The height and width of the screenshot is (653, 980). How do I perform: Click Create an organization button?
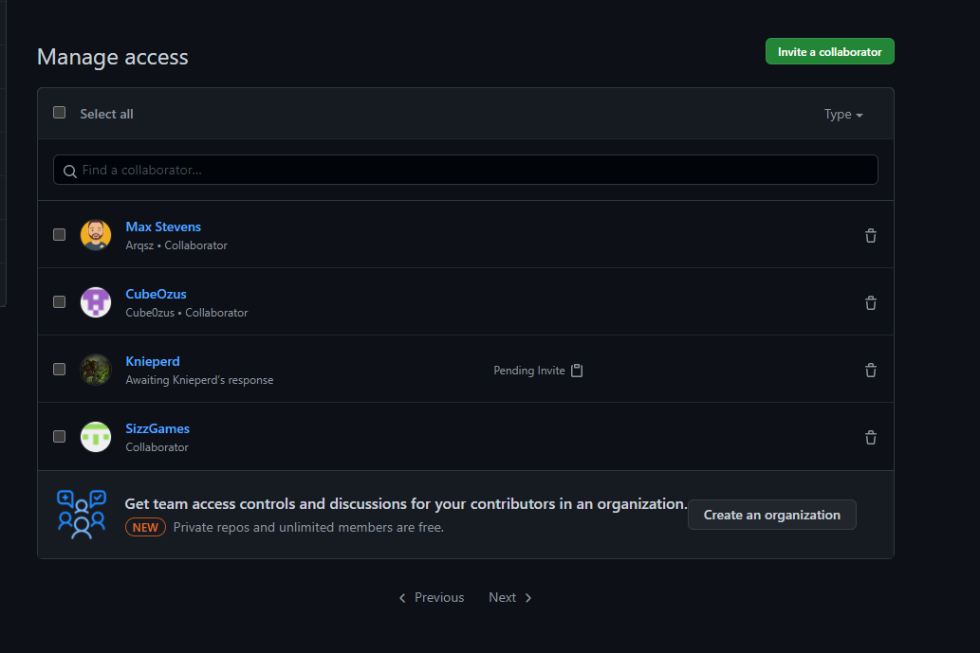pyautogui.click(x=771, y=515)
